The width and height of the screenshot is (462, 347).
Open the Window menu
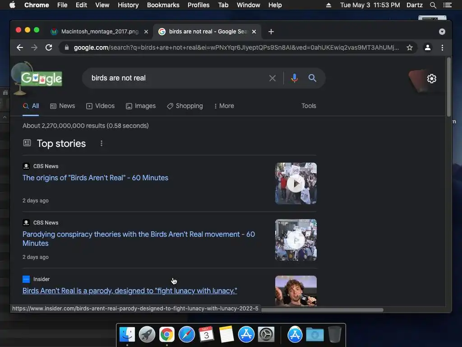pos(249,5)
